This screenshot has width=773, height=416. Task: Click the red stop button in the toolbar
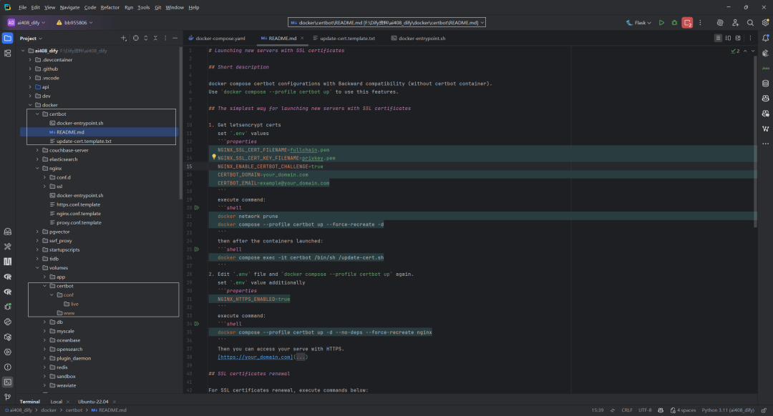687,23
